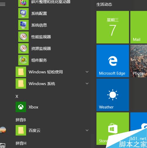
Task: Click the 百度云 folder icon
Action: [x=21, y=130]
